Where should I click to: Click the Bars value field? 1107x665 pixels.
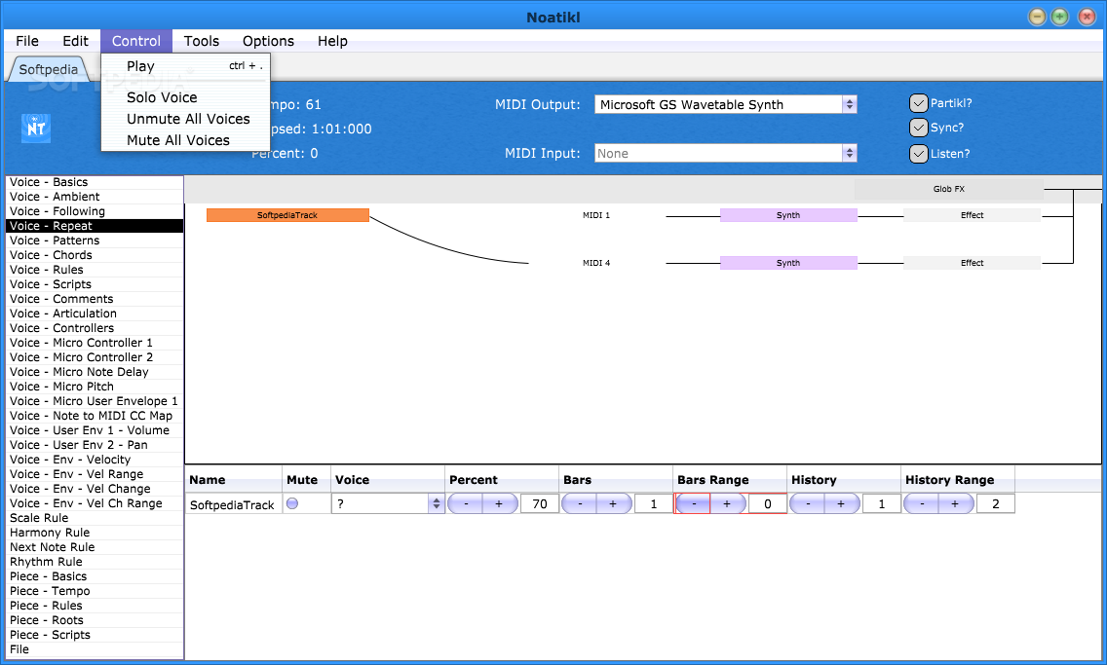click(653, 503)
